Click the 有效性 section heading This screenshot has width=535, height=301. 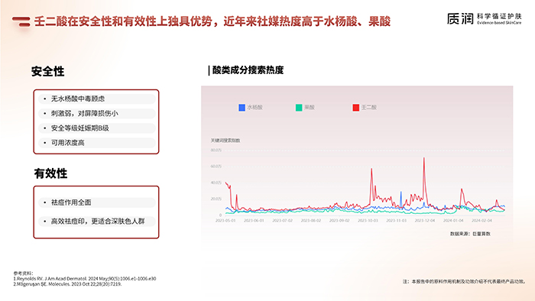50,173
